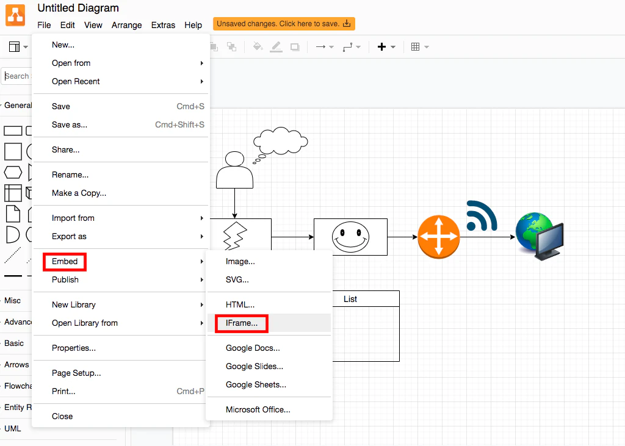This screenshot has width=625, height=446.
Task: Choose Microsoft Office... embed option
Action: pyautogui.click(x=269, y=410)
